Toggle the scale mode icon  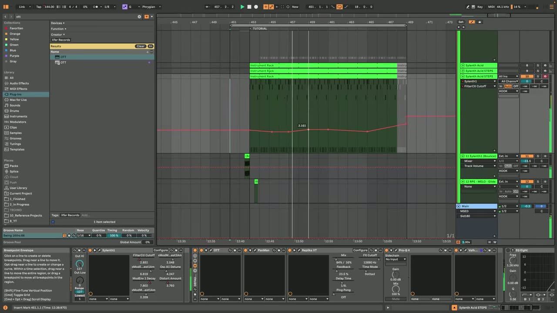click(125, 7)
